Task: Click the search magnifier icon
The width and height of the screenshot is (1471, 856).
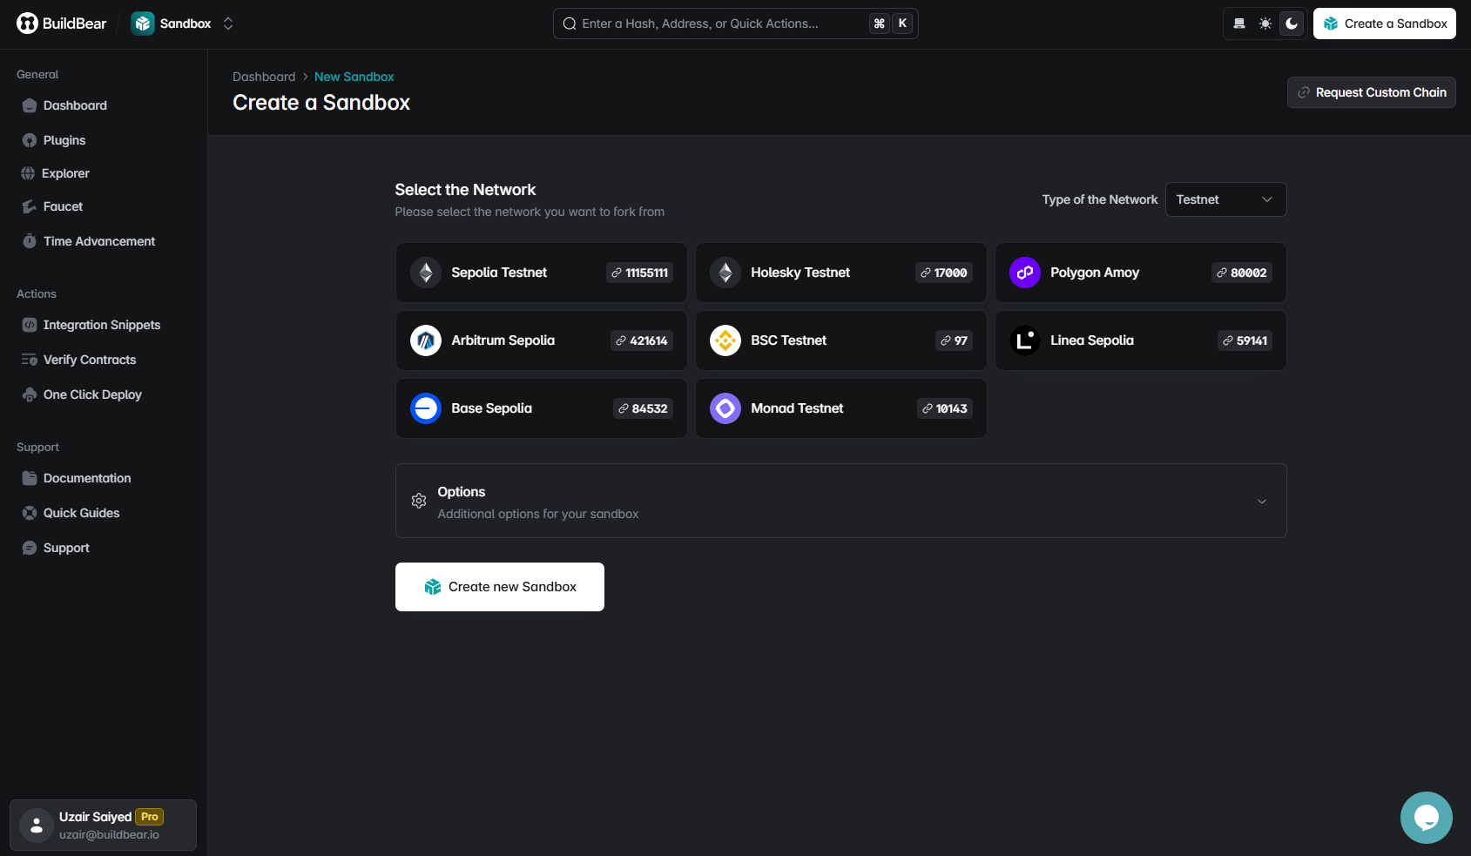Action: click(570, 24)
